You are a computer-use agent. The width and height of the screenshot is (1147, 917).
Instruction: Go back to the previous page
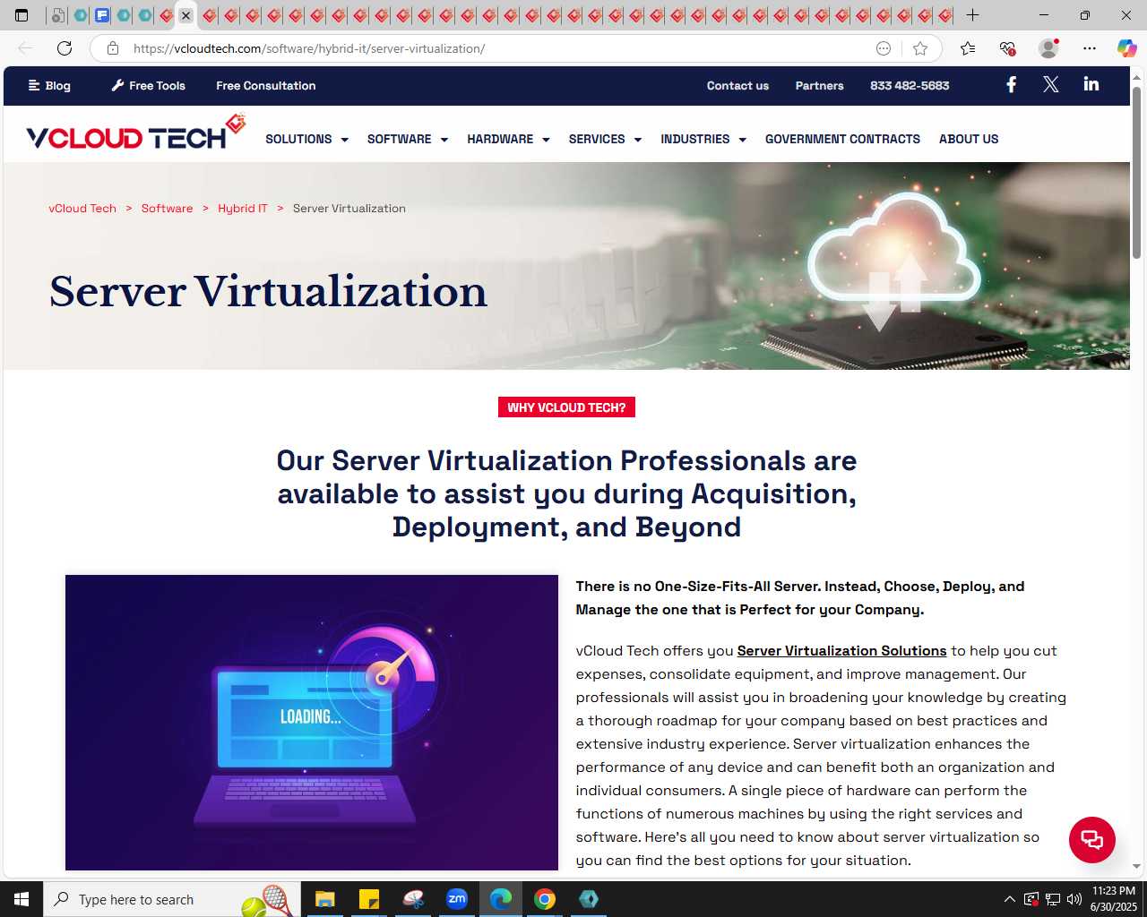click(25, 48)
